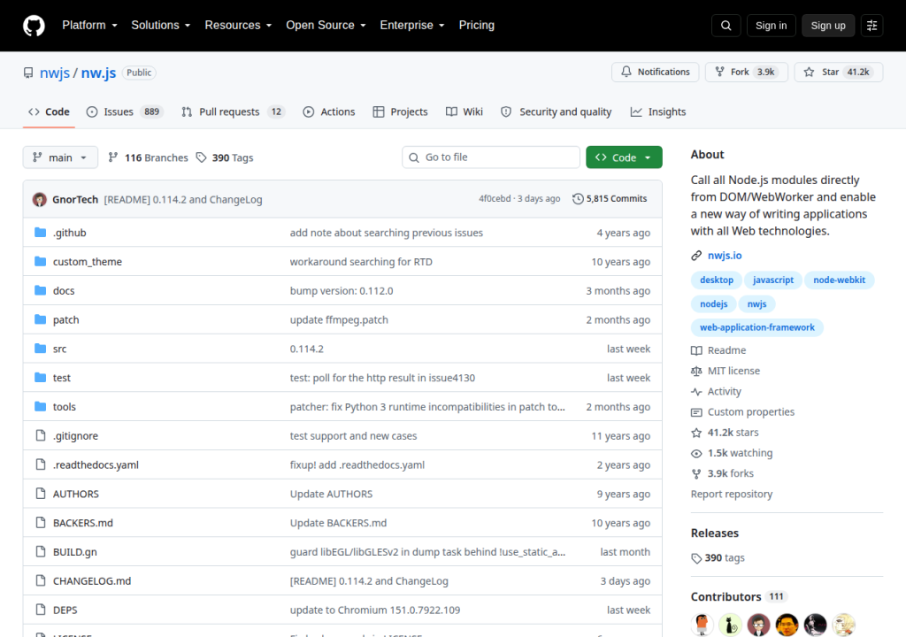Open the Actions tab

coord(329,111)
